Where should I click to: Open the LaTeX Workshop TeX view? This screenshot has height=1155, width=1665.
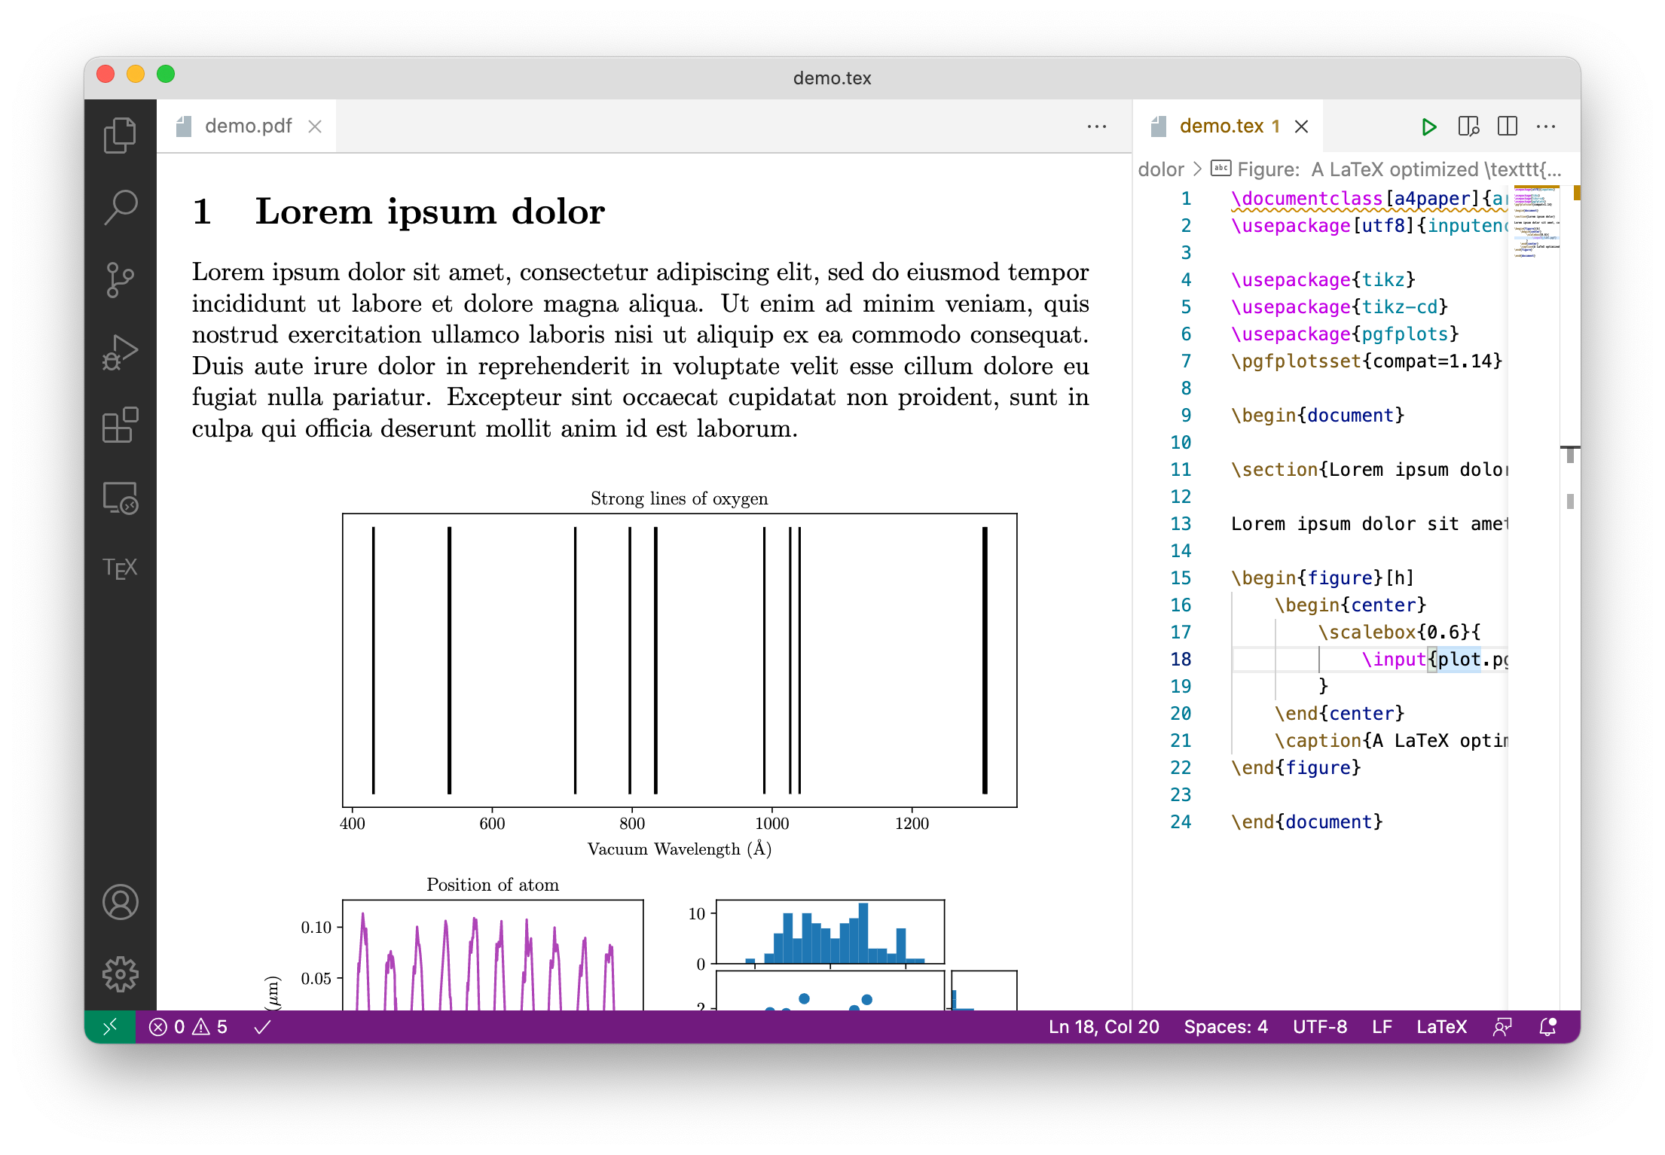coord(120,568)
